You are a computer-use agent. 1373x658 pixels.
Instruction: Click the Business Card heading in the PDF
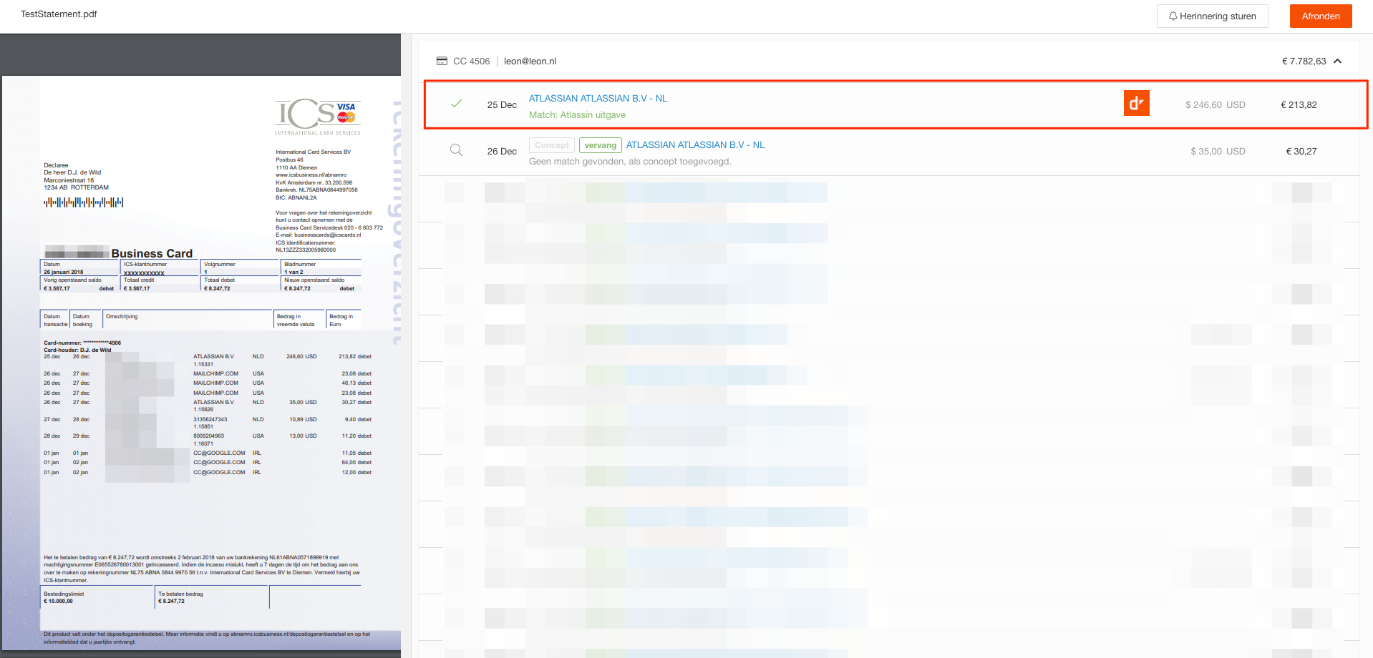(x=152, y=253)
